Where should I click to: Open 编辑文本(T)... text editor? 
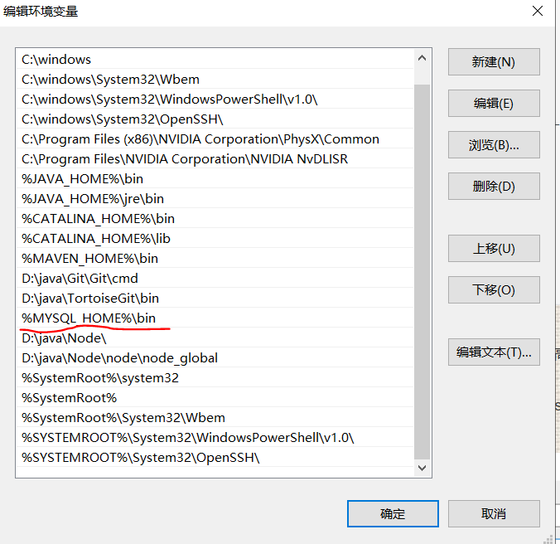point(494,352)
